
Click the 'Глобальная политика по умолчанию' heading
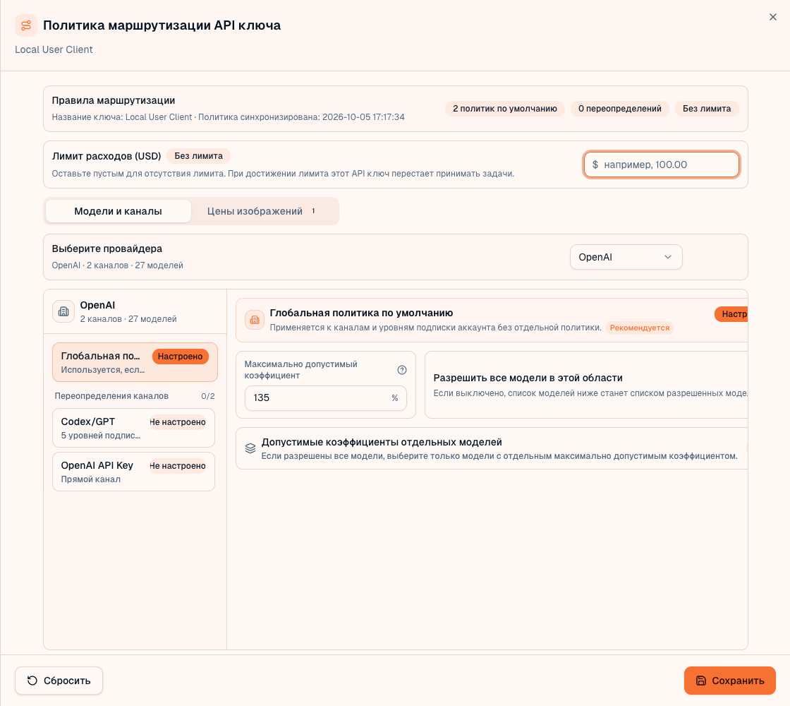tap(361, 313)
